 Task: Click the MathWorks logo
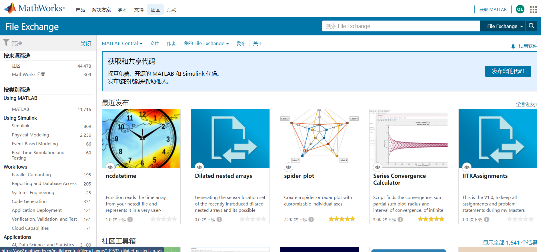[34, 8]
